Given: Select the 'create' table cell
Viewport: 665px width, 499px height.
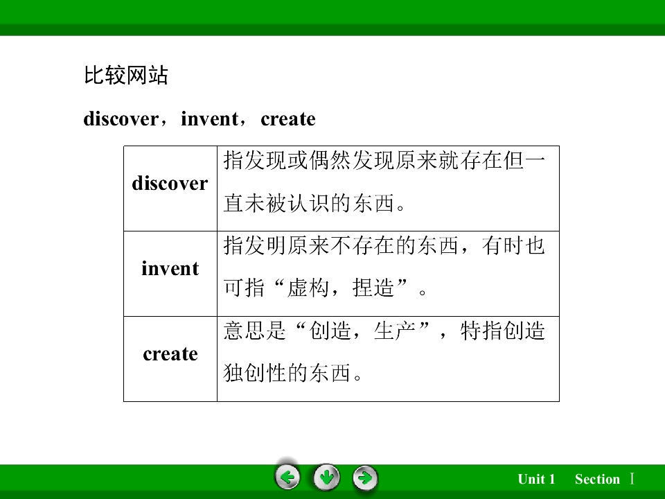Looking at the screenshot, I should 170,359.
